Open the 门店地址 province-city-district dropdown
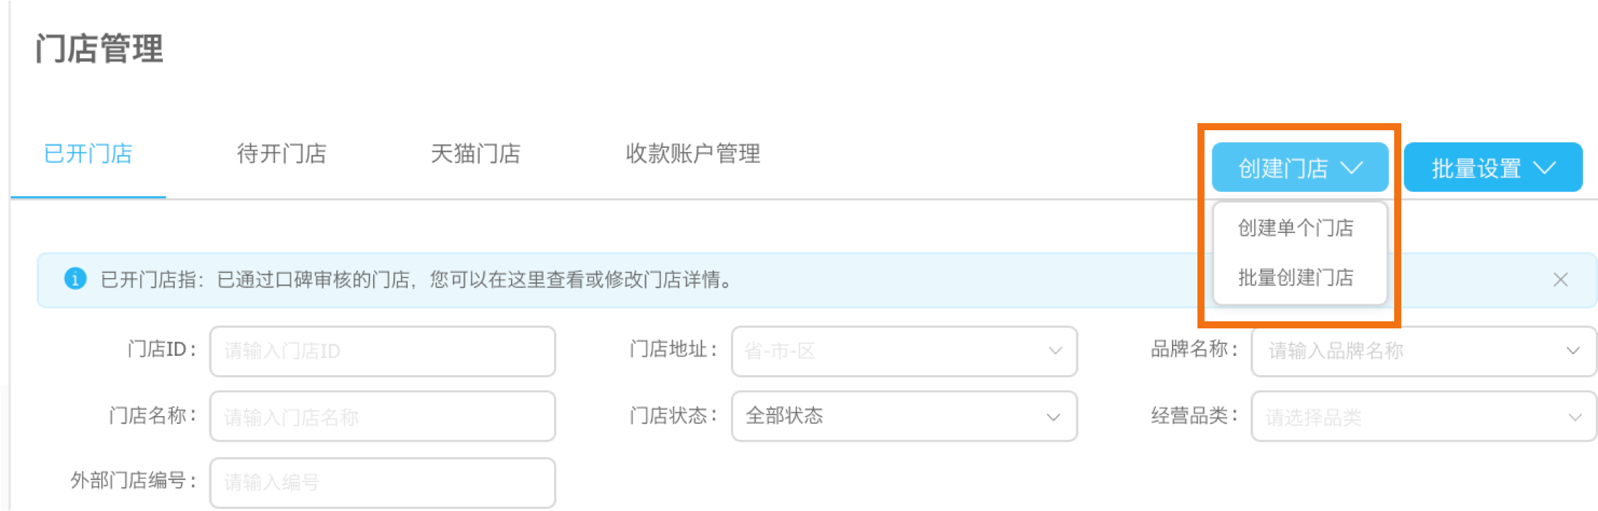This screenshot has width=1598, height=511. point(904,351)
